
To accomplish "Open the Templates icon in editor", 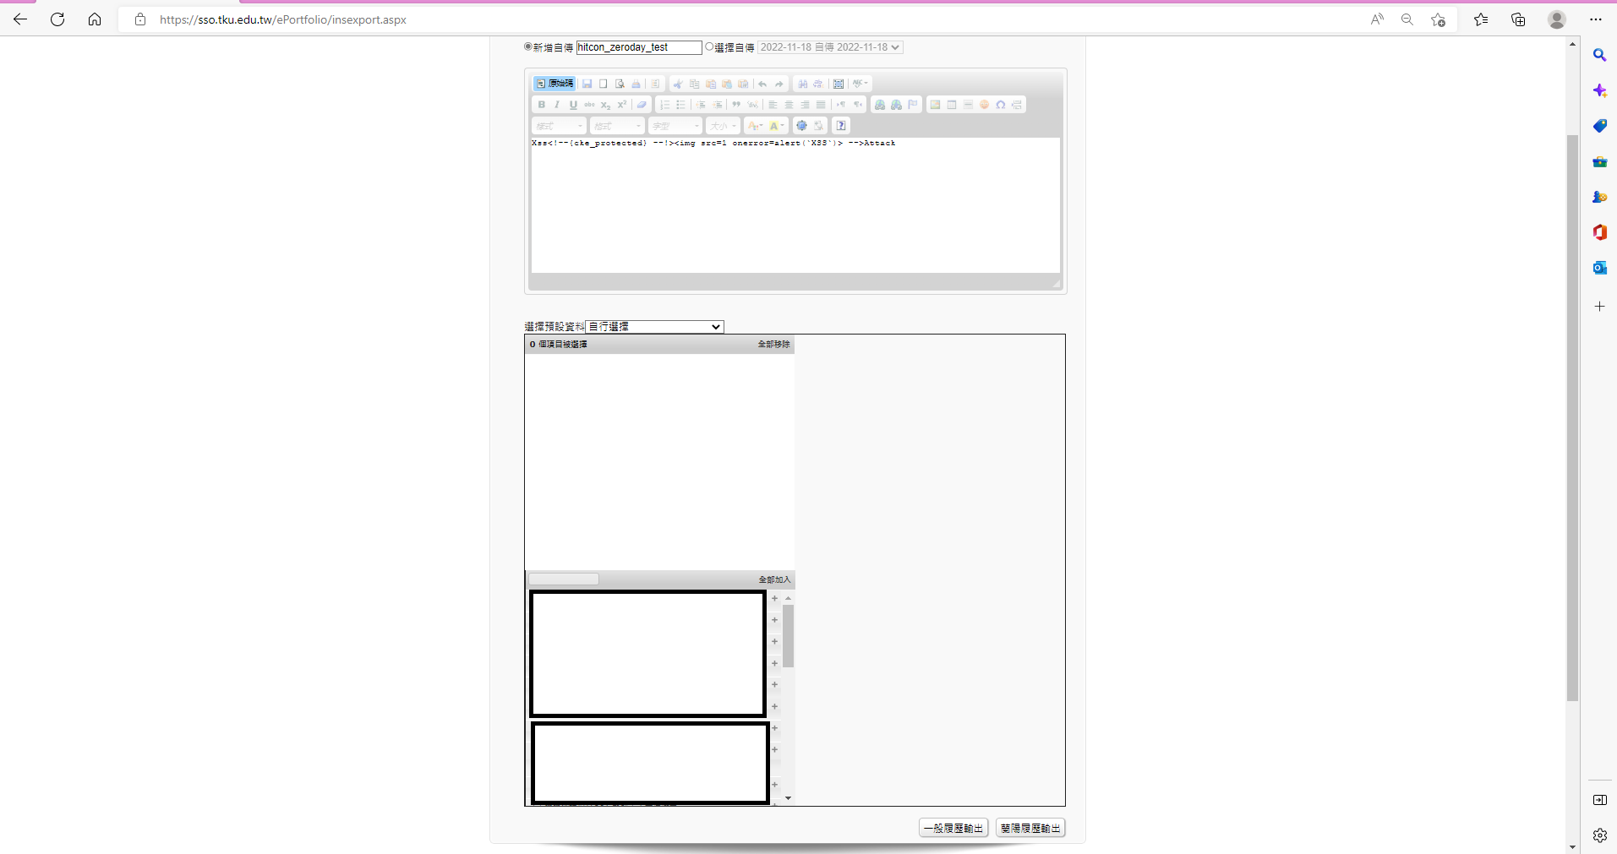I will (x=655, y=84).
